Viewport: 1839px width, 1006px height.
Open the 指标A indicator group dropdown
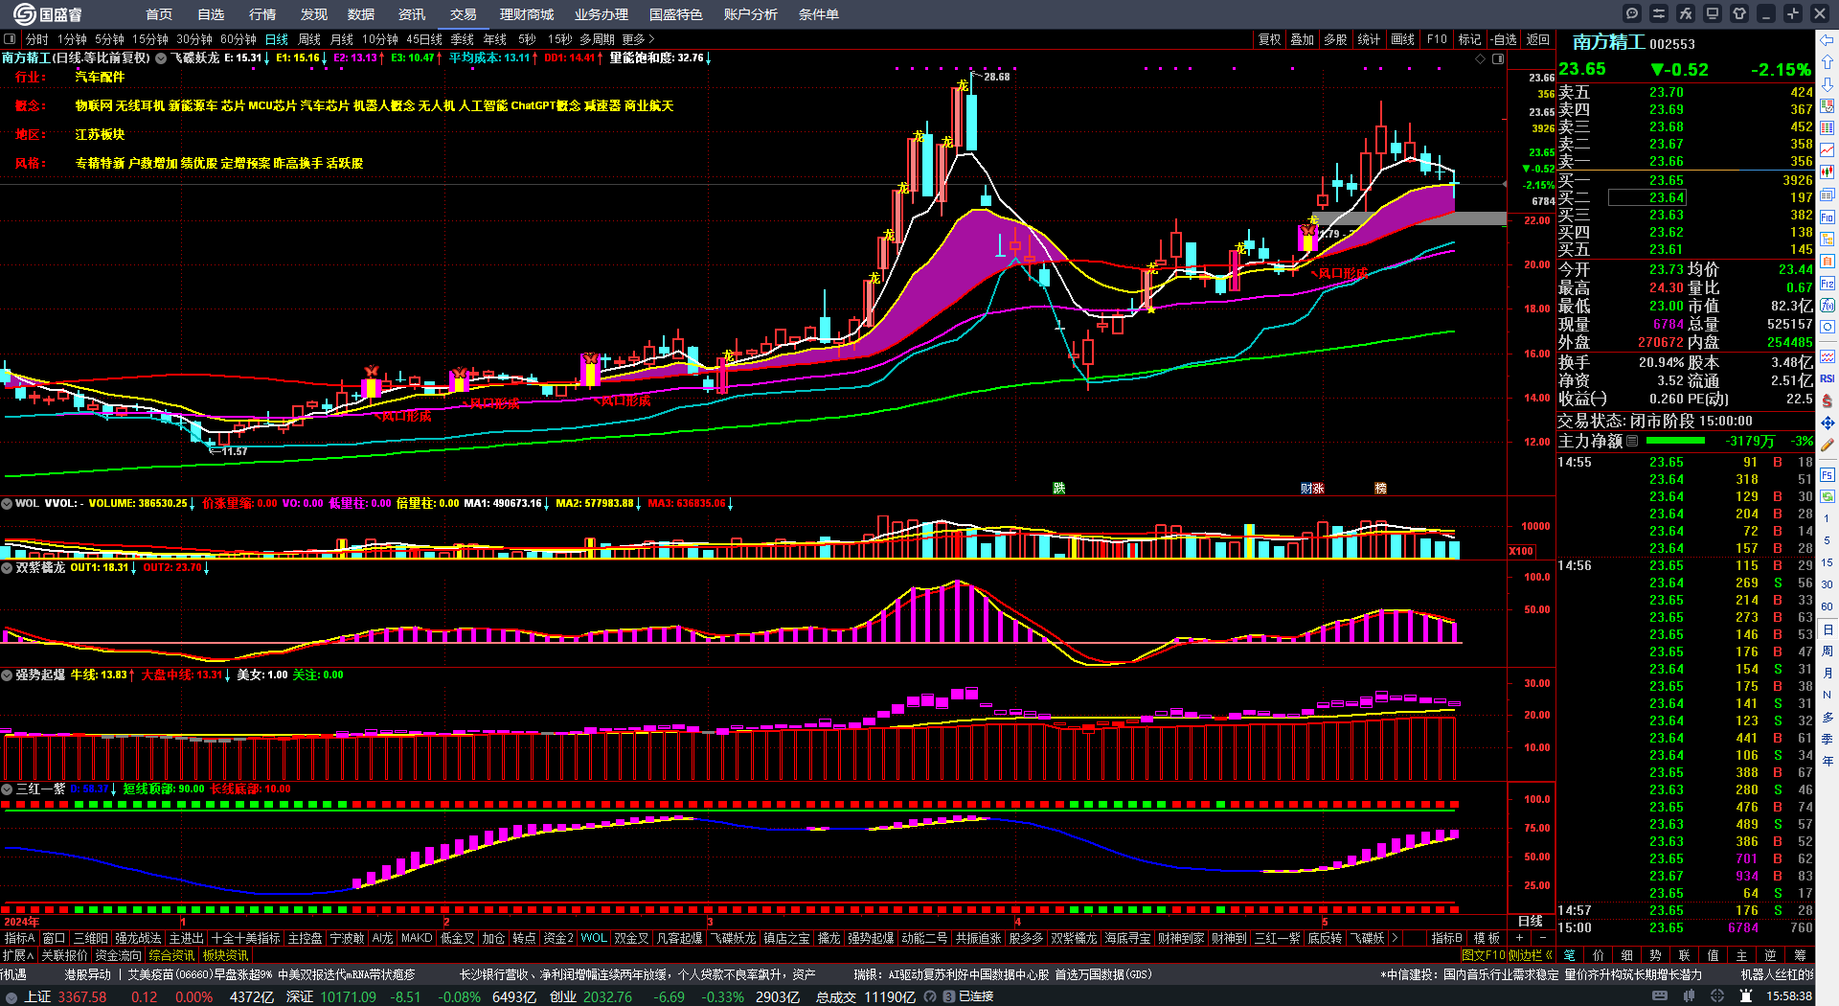[20, 938]
